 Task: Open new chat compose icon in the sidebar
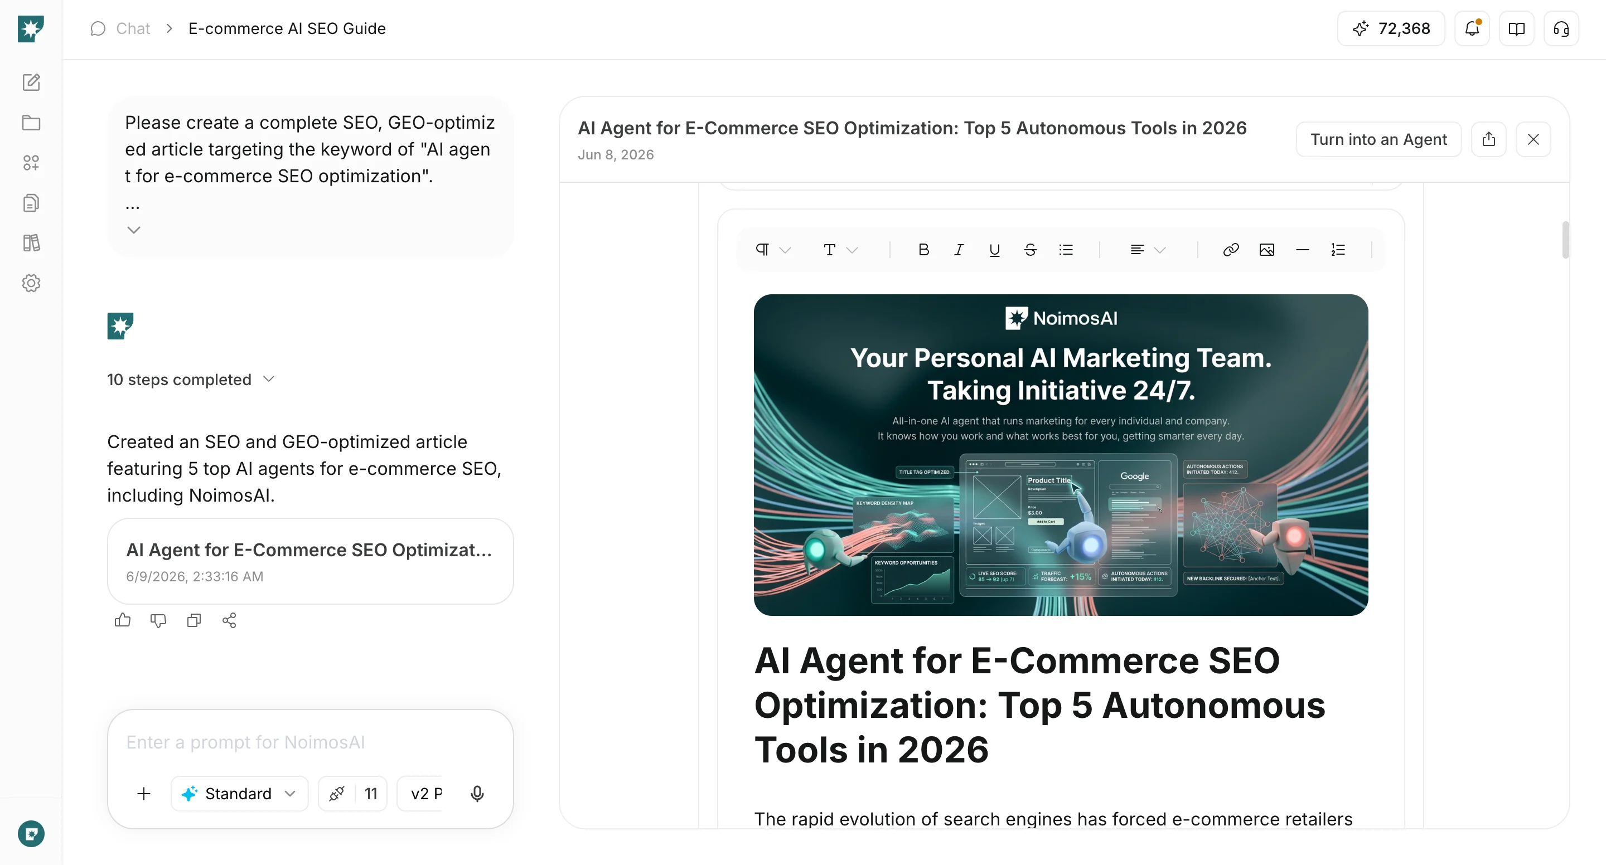pyautogui.click(x=31, y=82)
